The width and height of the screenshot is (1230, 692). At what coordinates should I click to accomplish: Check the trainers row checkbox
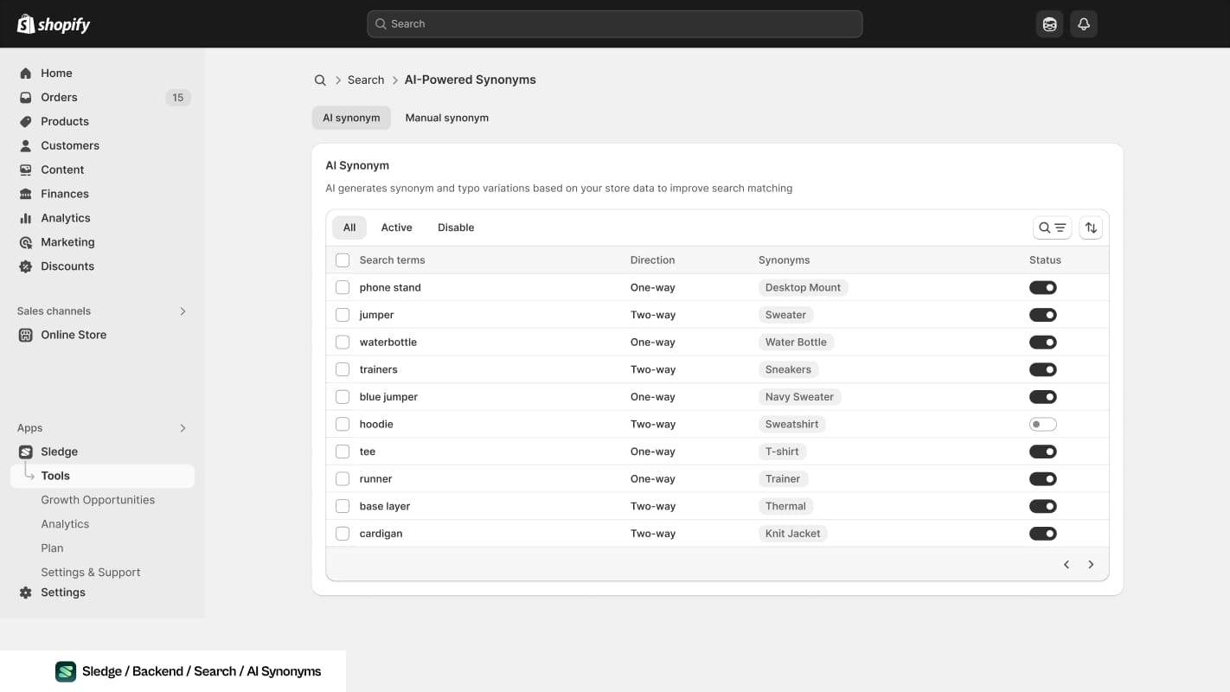pyautogui.click(x=343, y=370)
